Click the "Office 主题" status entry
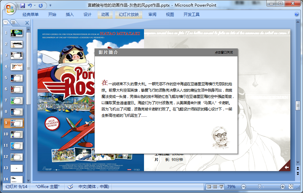Image resolution: width=303 pixels, height=193 pixels. 47,187
